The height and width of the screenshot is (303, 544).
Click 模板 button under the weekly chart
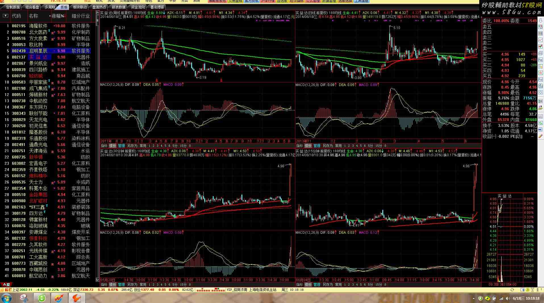tap(113, 146)
